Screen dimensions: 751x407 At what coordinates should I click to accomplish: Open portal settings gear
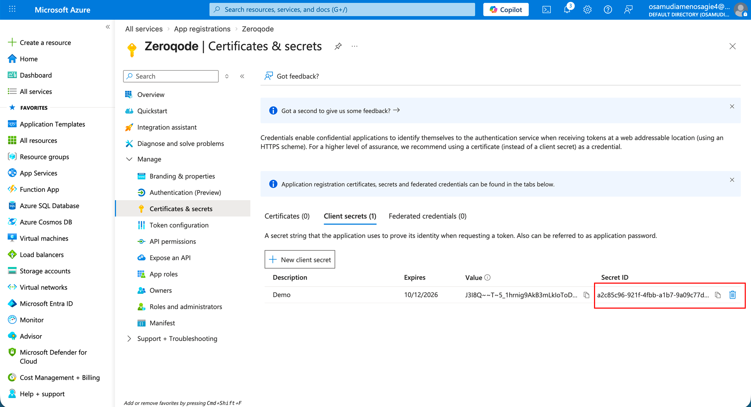[x=587, y=10]
